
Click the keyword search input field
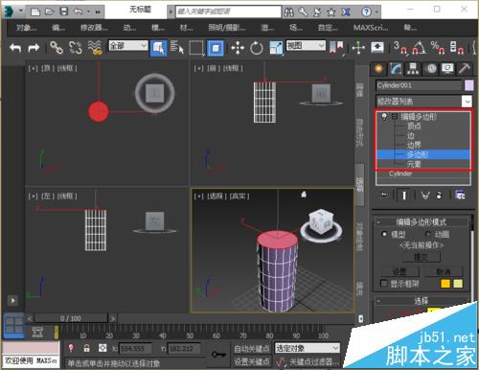(x=228, y=12)
